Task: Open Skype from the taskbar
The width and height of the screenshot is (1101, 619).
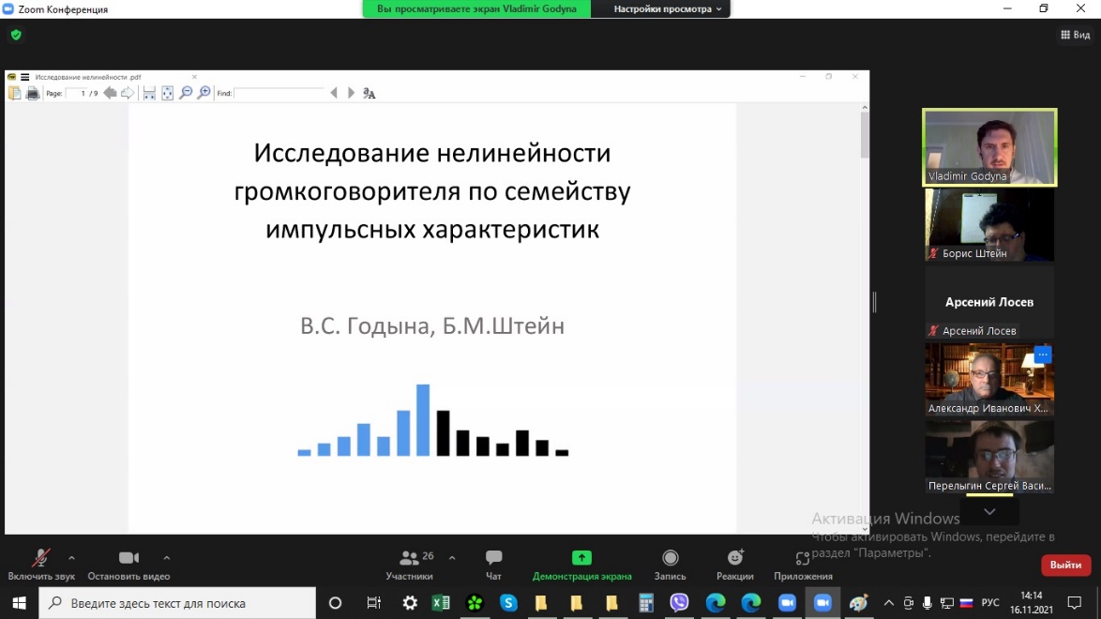Action: 508,603
